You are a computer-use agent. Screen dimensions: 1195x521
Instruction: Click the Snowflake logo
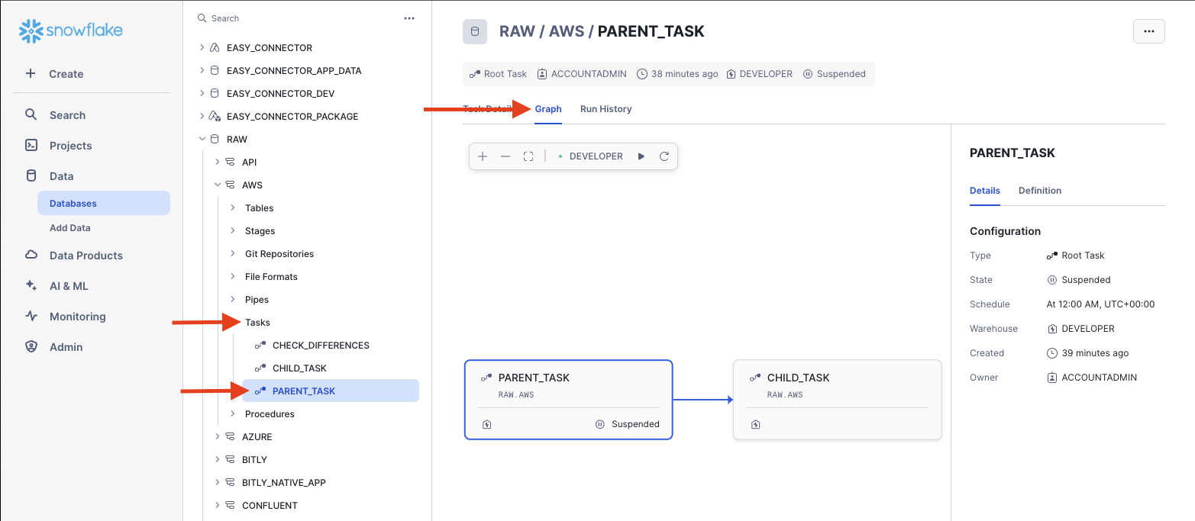click(x=71, y=31)
